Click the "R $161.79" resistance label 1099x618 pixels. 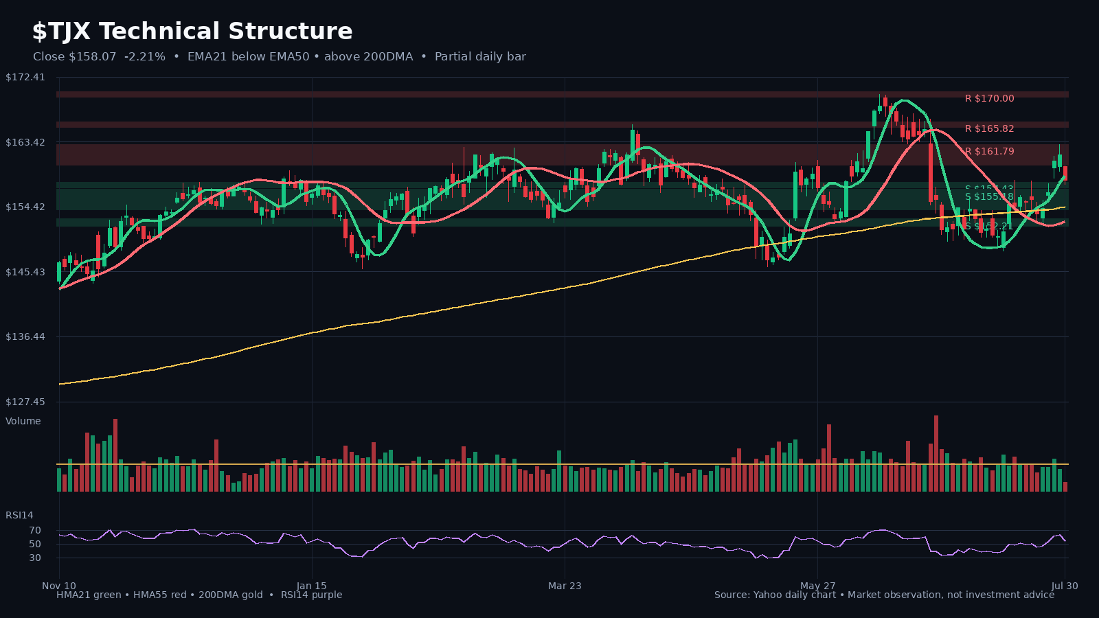pos(990,152)
